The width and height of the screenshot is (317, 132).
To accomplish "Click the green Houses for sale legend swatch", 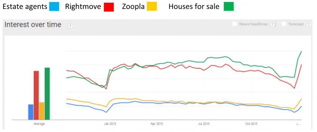I will pos(228,6).
